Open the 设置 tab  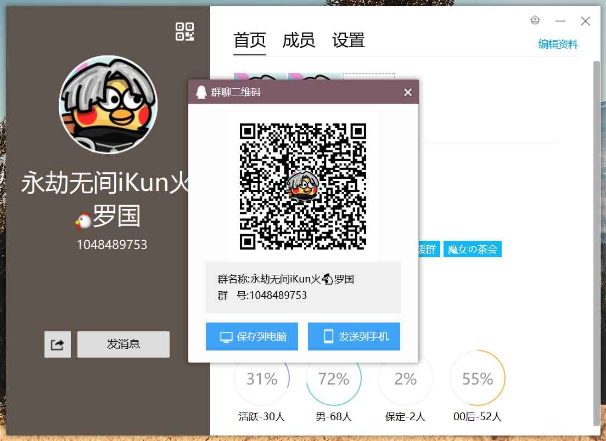point(349,41)
